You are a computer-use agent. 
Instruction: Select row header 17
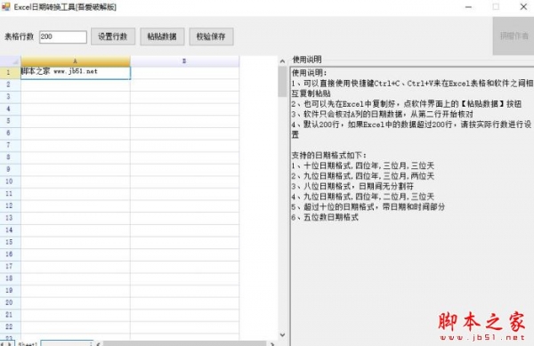10,266
